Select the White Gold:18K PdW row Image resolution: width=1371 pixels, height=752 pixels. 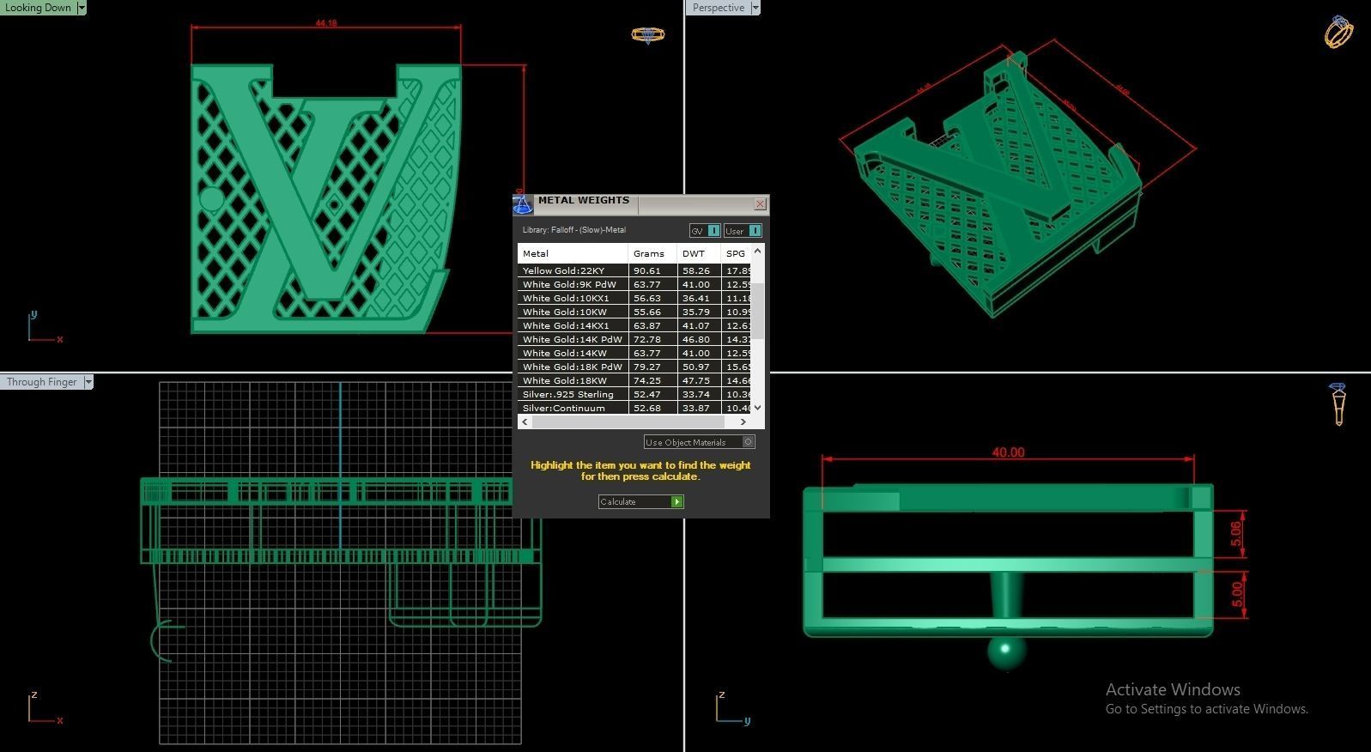(x=634, y=367)
